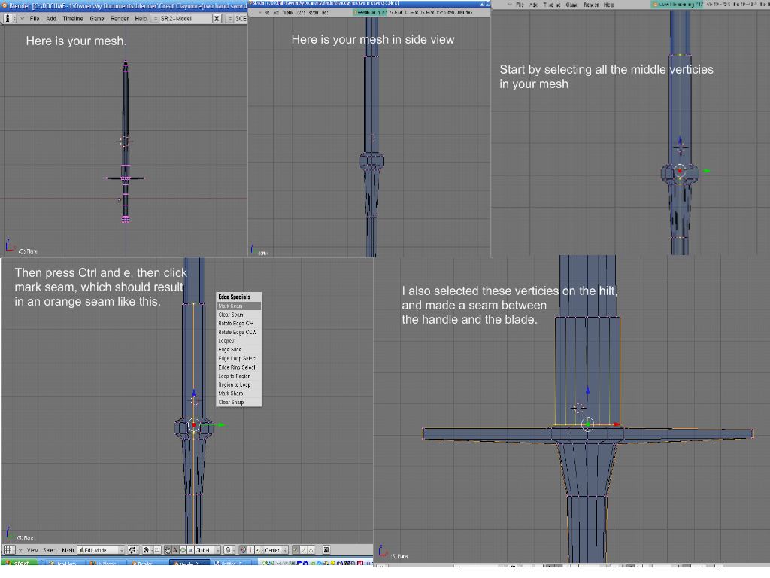Viewport: 770px width, 578px height.
Task: Choose Clear Seam in Edge Specials
Action: 238,315
